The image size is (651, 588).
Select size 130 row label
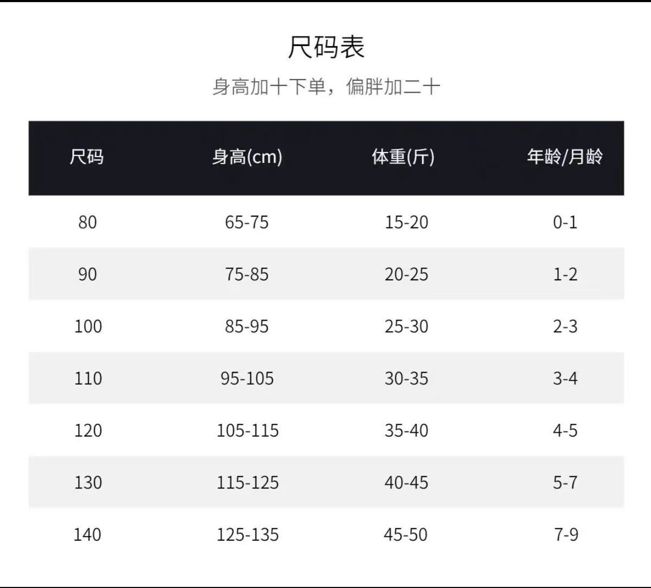88,482
